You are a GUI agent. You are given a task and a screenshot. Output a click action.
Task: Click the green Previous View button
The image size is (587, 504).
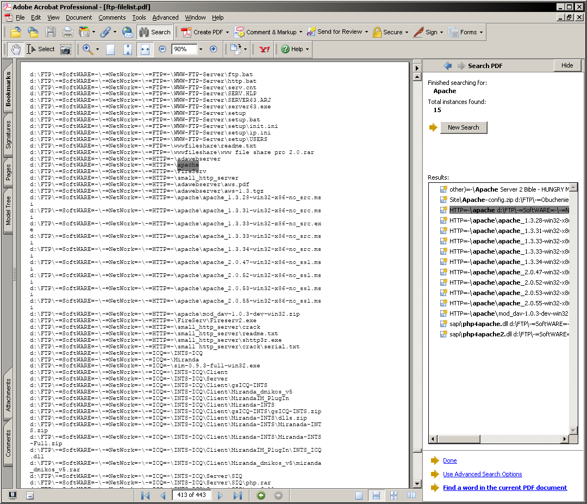tap(261, 495)
